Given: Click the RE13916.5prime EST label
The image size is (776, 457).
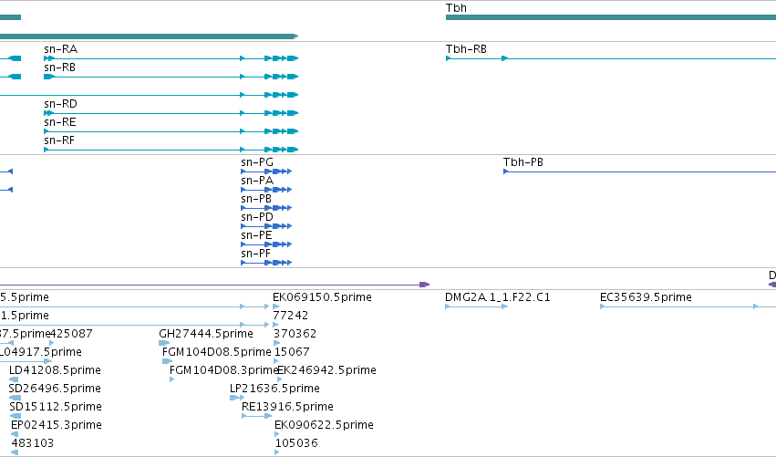Looking at the screenshot, I should click(287, 407).
